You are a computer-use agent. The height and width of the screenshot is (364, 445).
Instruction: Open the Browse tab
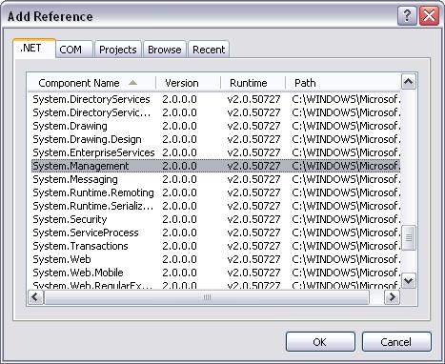(x=165, y=50)
